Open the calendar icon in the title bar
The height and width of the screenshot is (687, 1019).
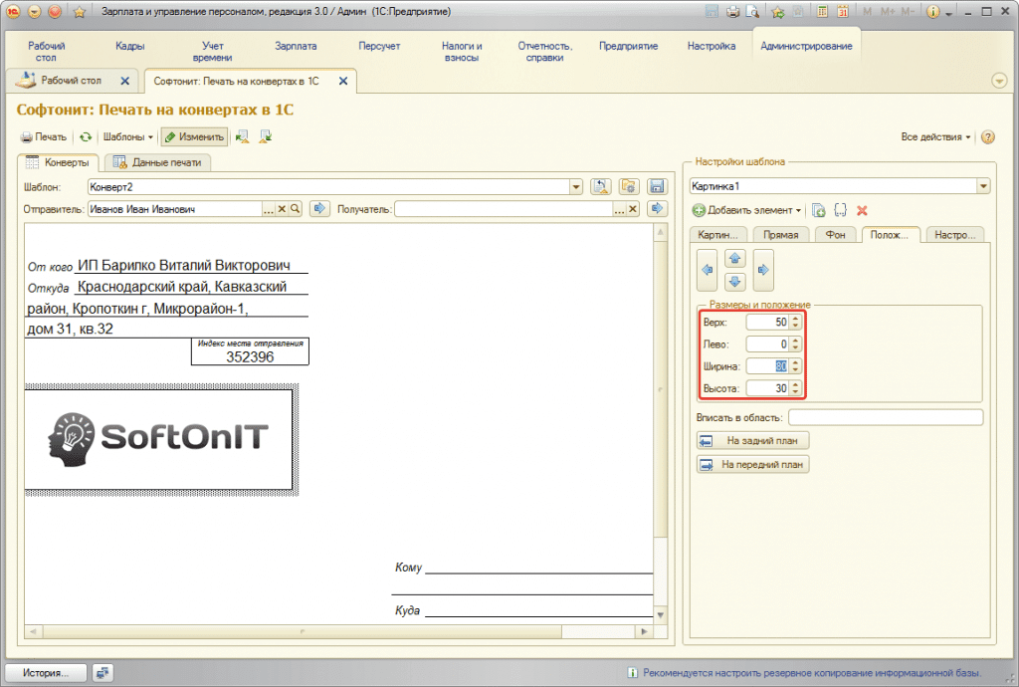[843, 12]
